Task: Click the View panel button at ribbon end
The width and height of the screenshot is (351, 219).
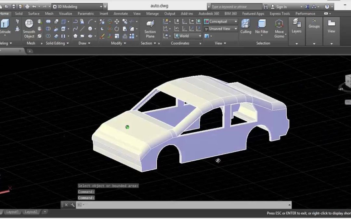Action: pyautogui.click(x=331, y=26)
